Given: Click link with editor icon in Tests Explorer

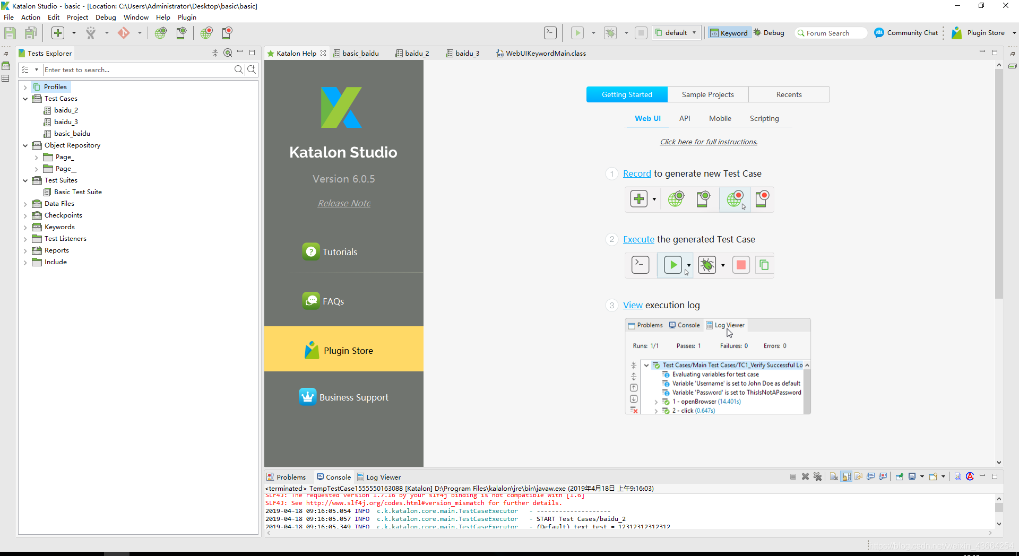Looking at the screenshot, I should pyautogui.click(x=228, y=53).
